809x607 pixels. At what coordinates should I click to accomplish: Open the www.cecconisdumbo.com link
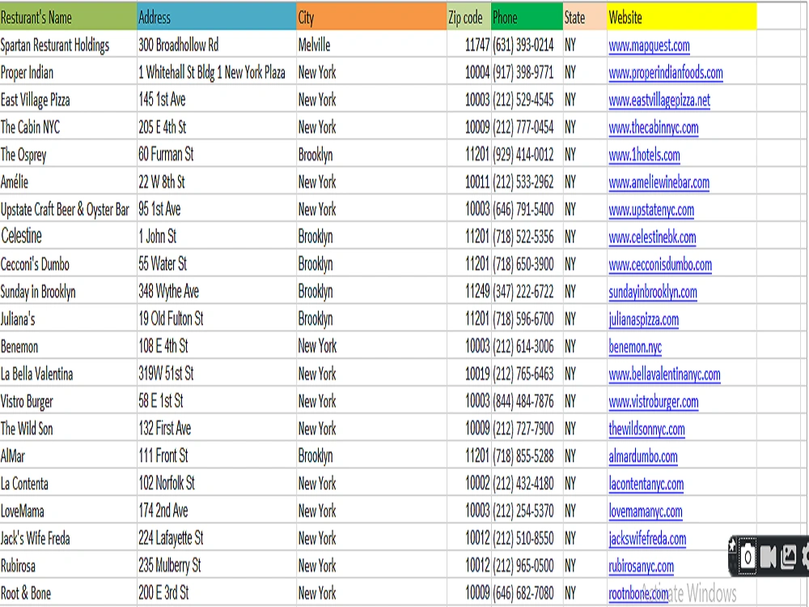[660, 265]
